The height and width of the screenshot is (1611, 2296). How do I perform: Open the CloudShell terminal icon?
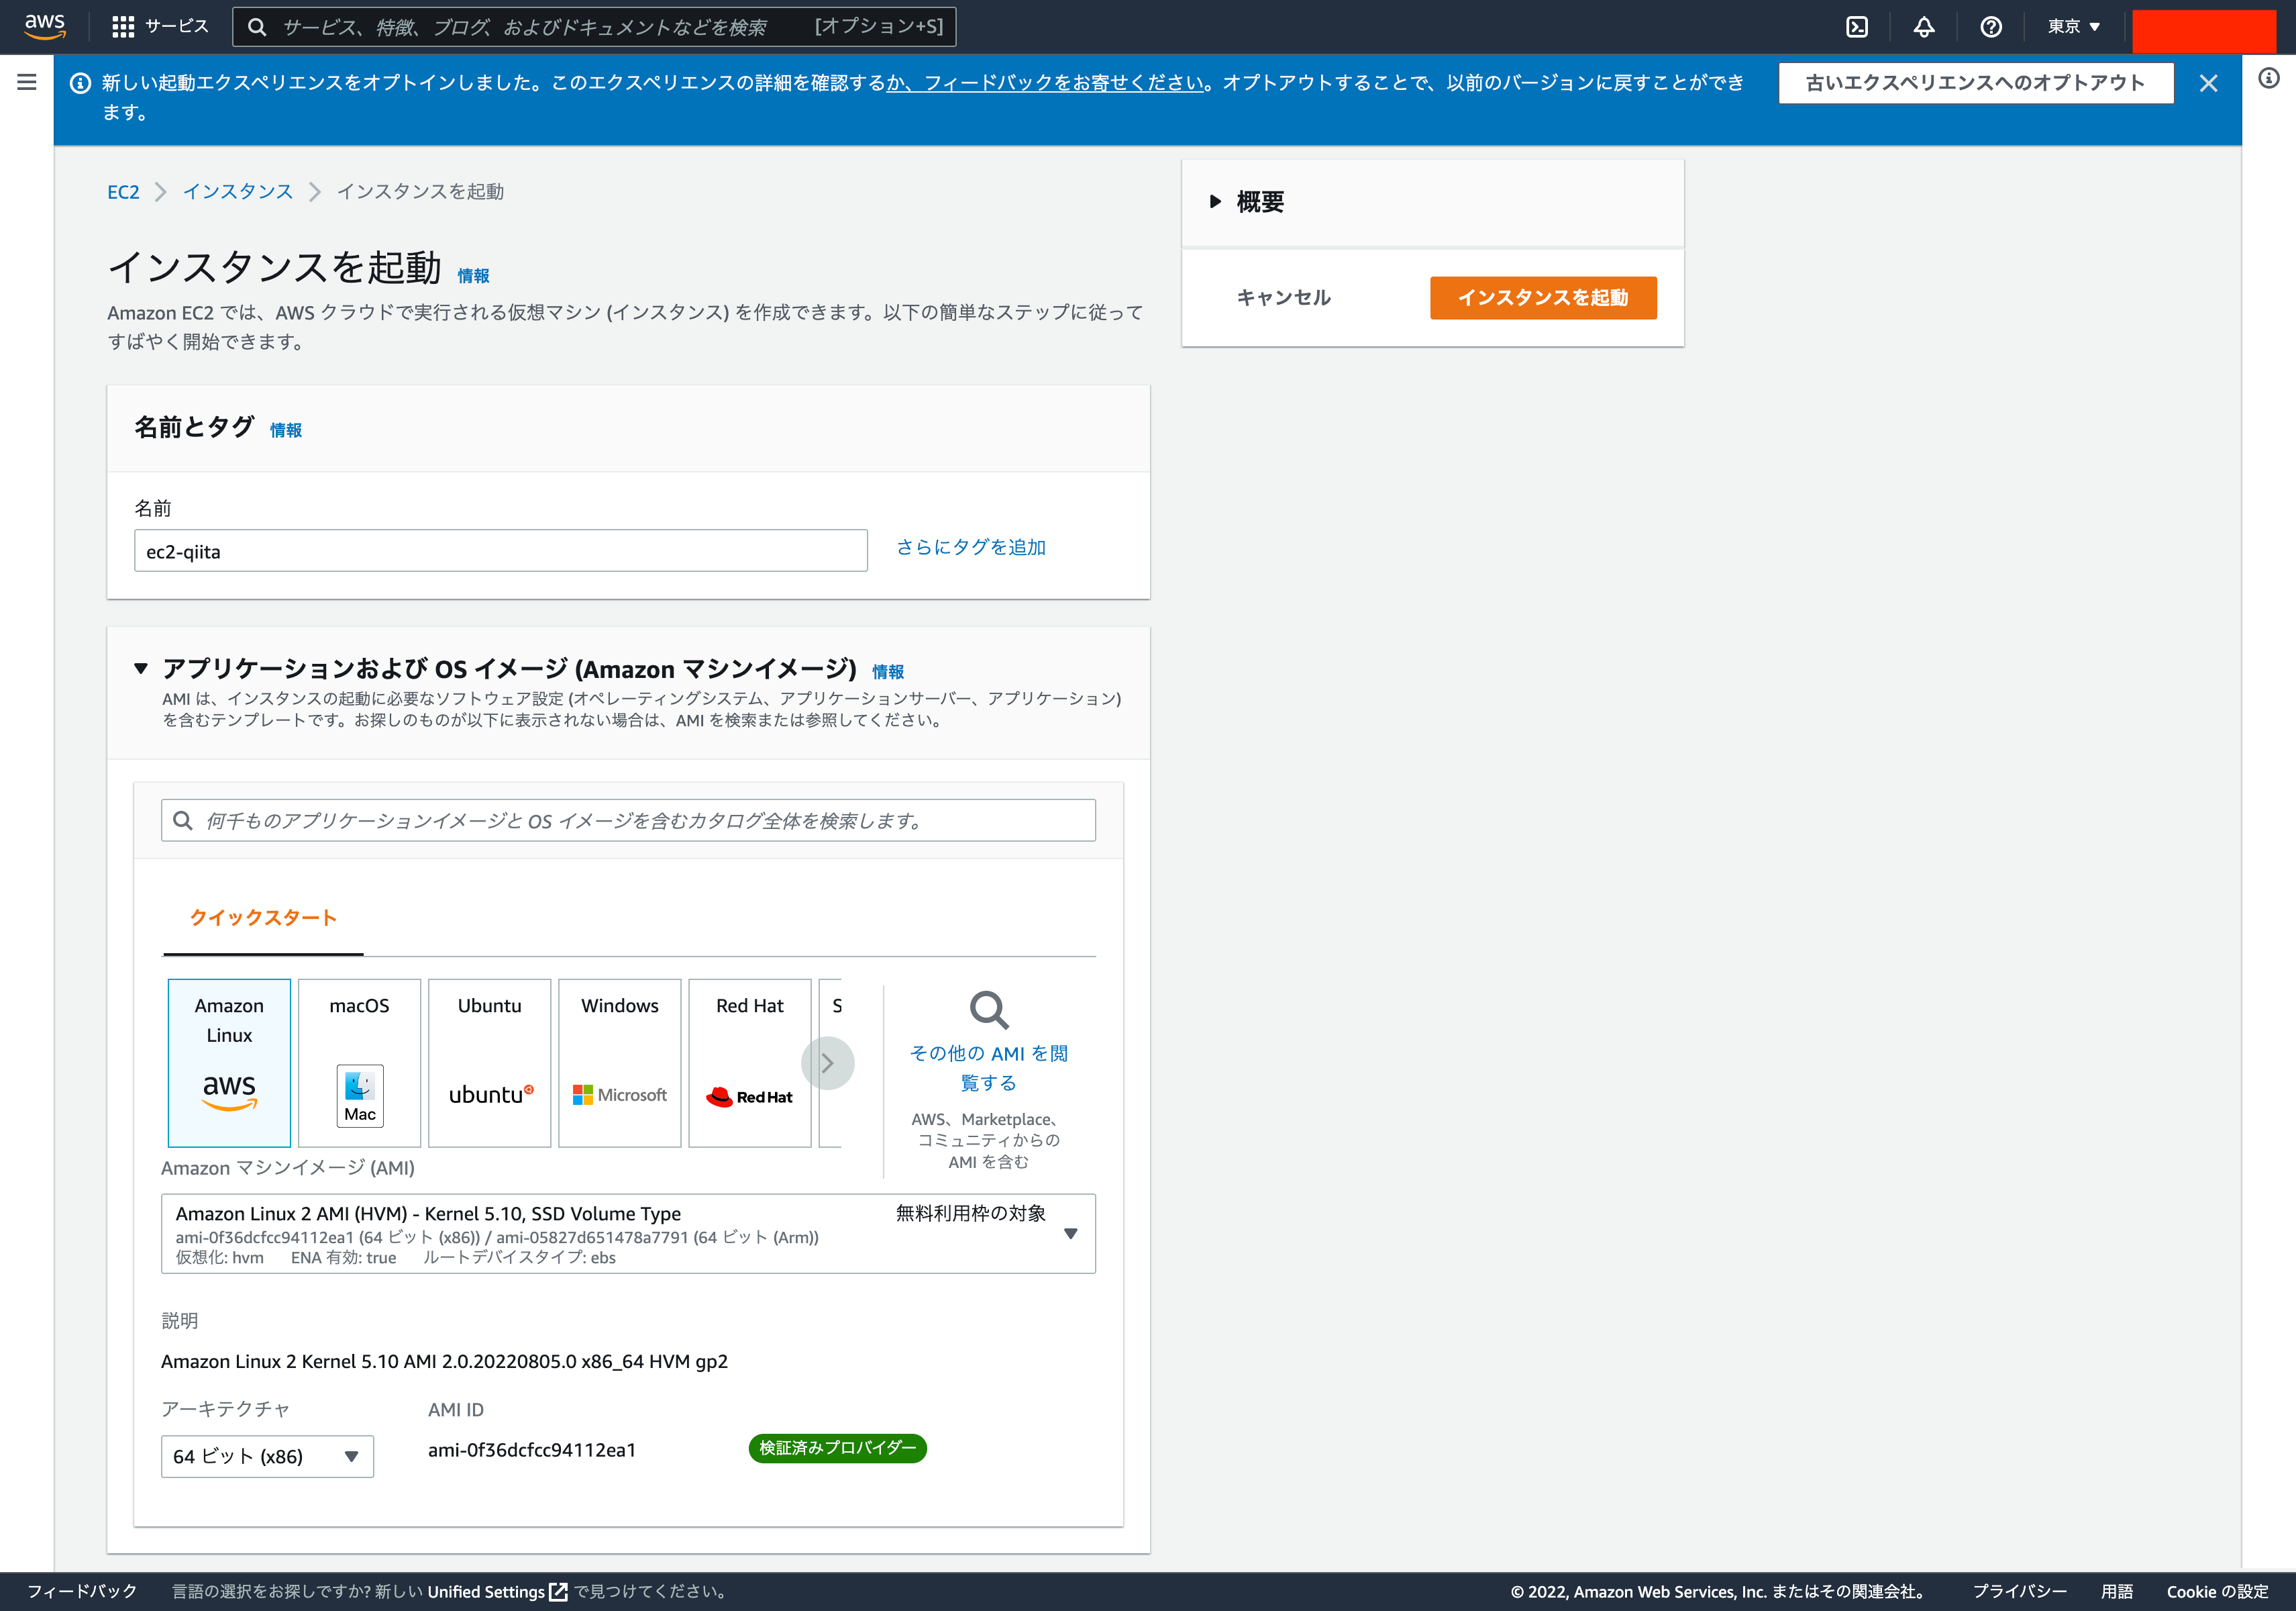tap(1857, 27)
